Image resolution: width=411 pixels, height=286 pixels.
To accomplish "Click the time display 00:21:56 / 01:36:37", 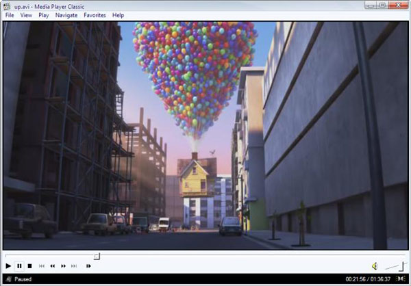I will coord(368,279).
